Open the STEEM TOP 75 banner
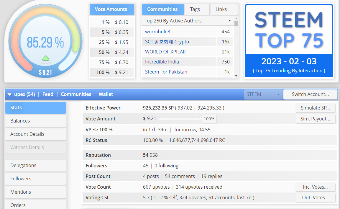Image resolution: width=340 pixels, height=209 pixels. 289,41
